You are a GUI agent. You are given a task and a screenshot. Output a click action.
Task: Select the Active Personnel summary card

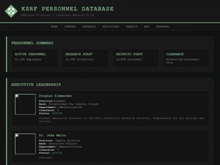coord(35,58)
